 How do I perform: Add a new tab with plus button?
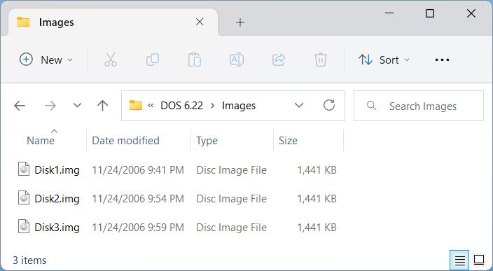(x=240, y=22)
